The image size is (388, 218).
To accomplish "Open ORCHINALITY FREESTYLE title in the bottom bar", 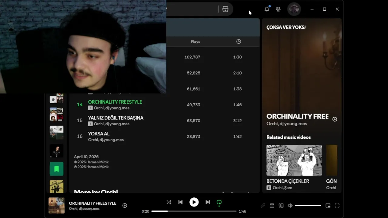I will tap(92, 203).
